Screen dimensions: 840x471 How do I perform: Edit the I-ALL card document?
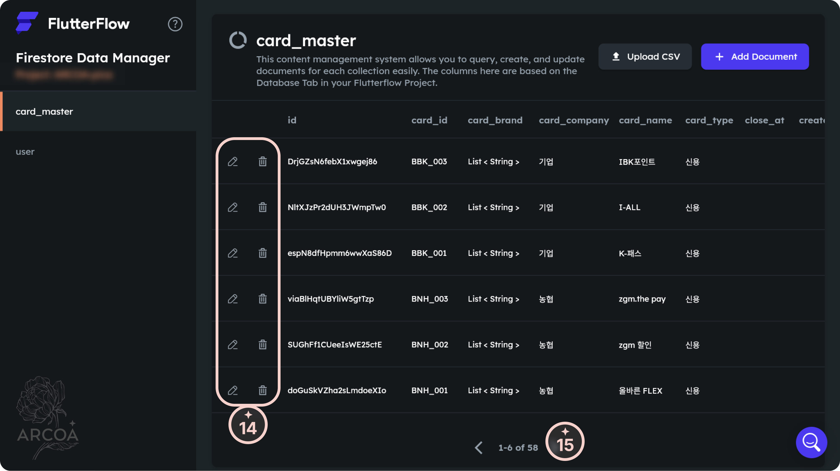pos(232,207)
